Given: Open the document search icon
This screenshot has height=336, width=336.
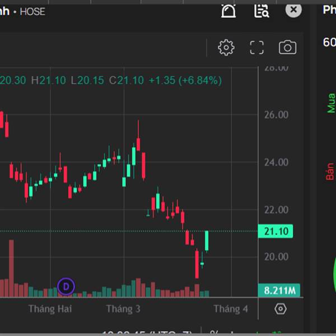Looking at the screenshot, I should [262, 11].
